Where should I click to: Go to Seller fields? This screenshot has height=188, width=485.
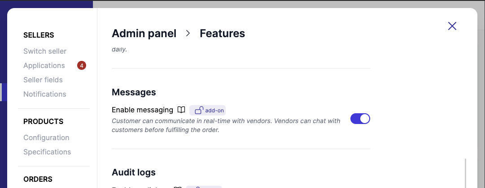43,80
